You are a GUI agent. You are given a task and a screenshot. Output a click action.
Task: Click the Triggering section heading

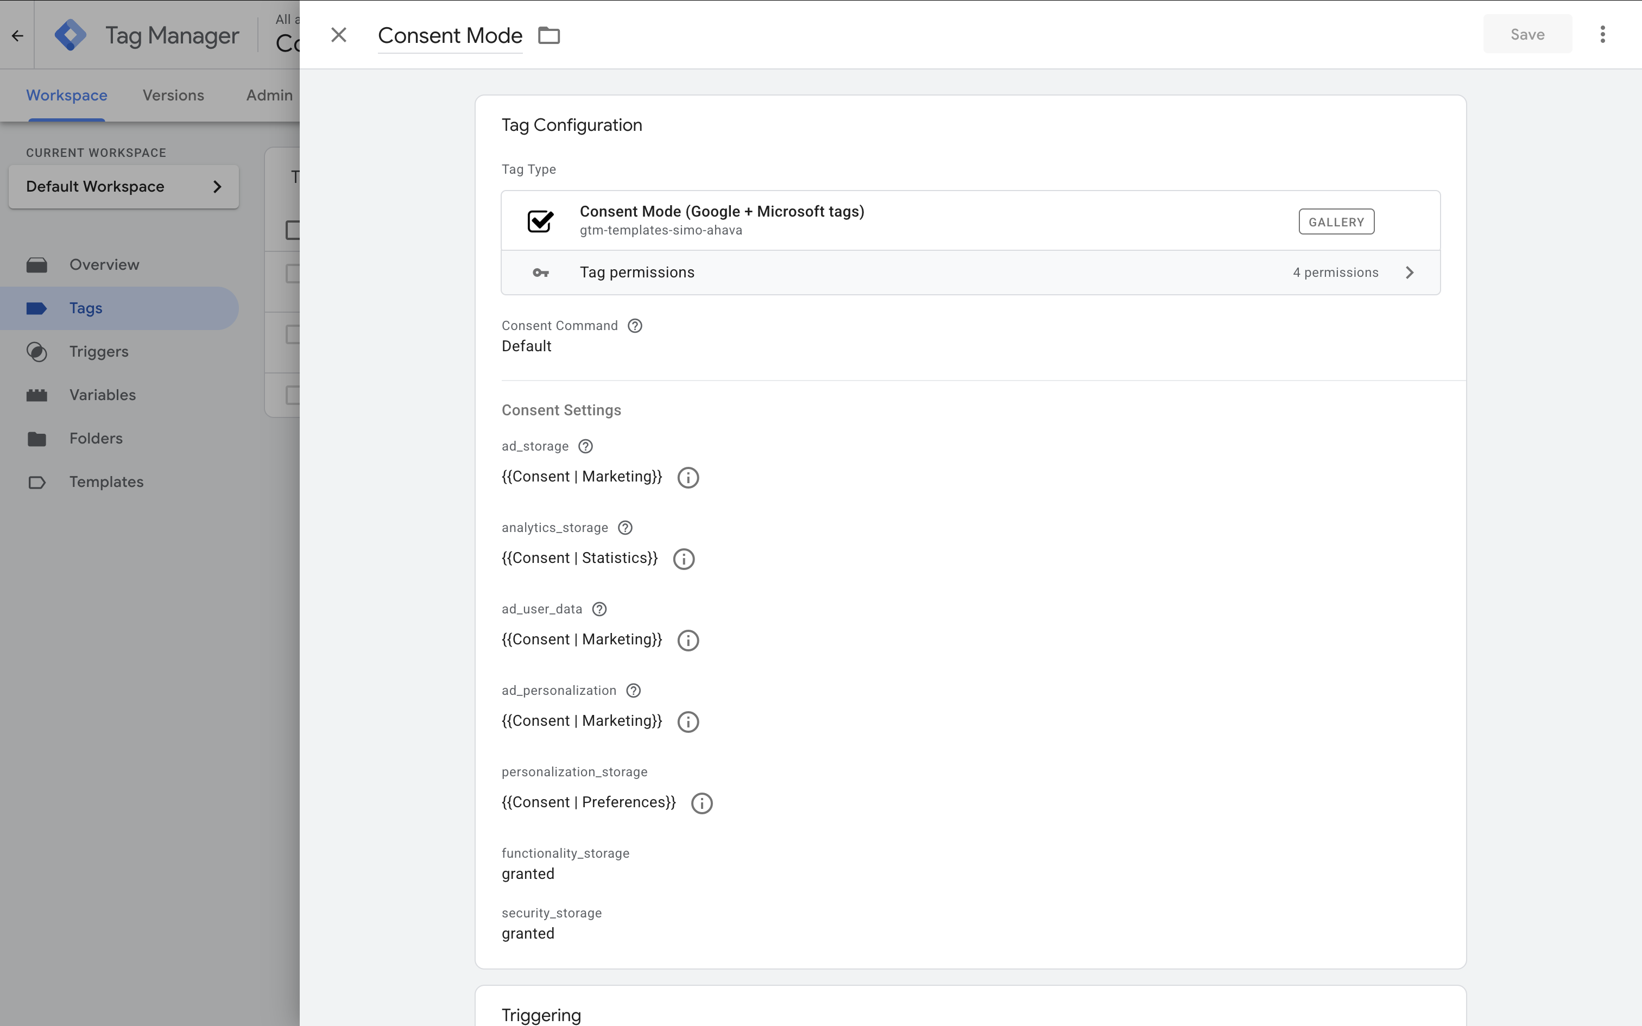pyautogui.click(x=541, y=1015)
